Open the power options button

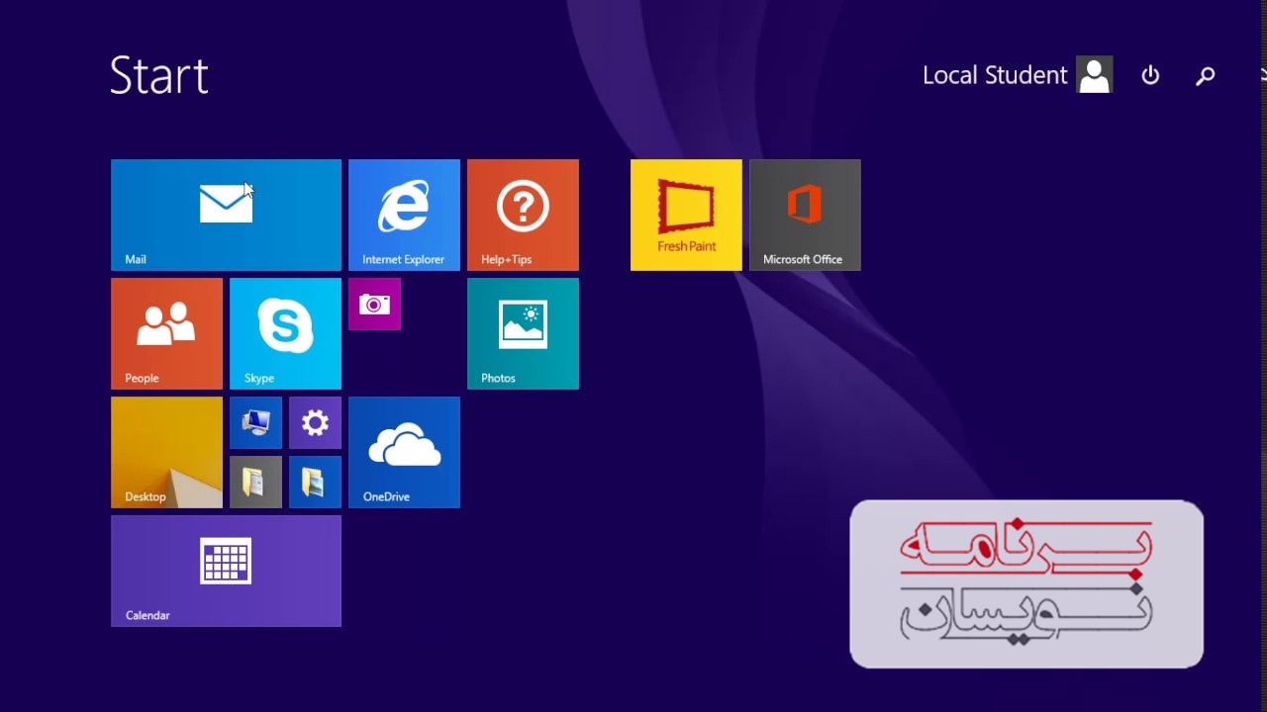[1150, 75]
